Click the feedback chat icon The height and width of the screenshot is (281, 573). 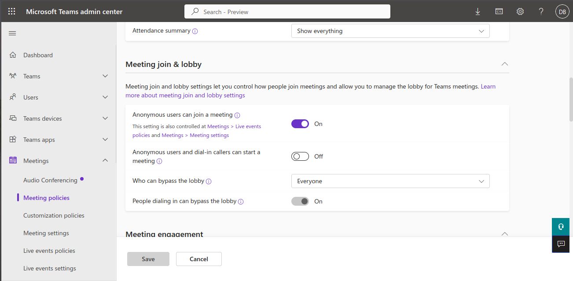[561, 244]
